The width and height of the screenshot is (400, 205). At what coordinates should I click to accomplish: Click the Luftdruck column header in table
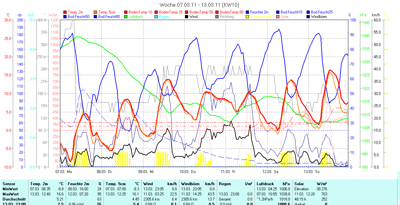[266, 184]
